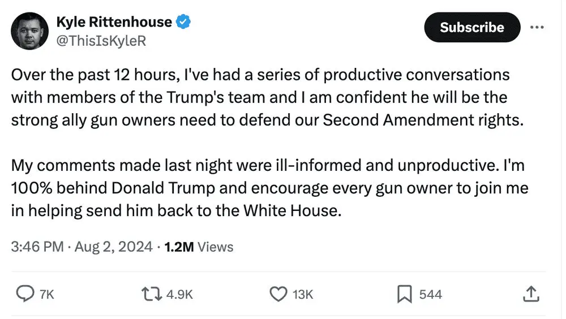The image size is (566, 319).
Task: Click the 544 bookmarks count
Action: (430, 295)
